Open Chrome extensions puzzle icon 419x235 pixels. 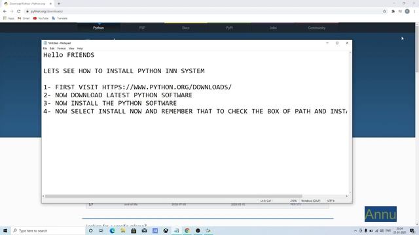coord(393,12)
